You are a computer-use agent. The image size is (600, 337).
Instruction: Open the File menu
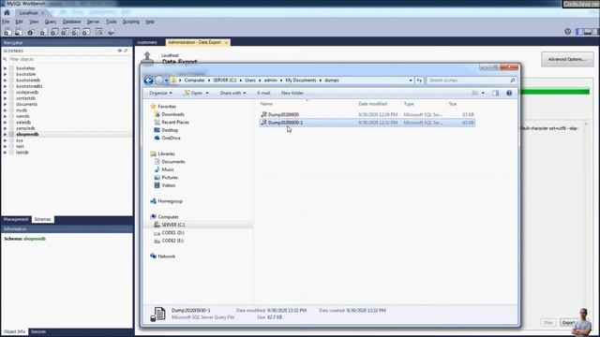click(x=6, y=22)
